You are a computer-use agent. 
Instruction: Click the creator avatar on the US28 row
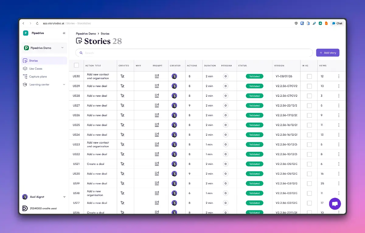tap(174, 96)
